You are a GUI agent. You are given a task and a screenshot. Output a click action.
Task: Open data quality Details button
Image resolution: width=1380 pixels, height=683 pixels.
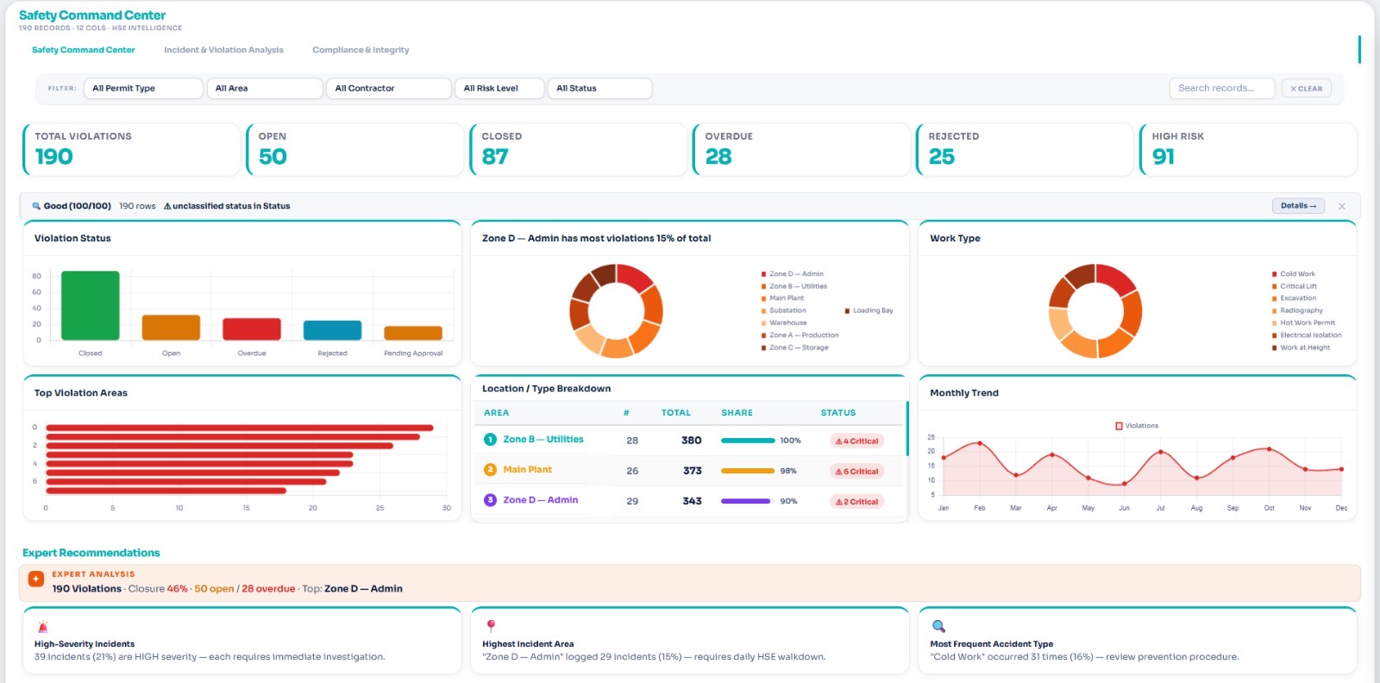pos(1298,206)
